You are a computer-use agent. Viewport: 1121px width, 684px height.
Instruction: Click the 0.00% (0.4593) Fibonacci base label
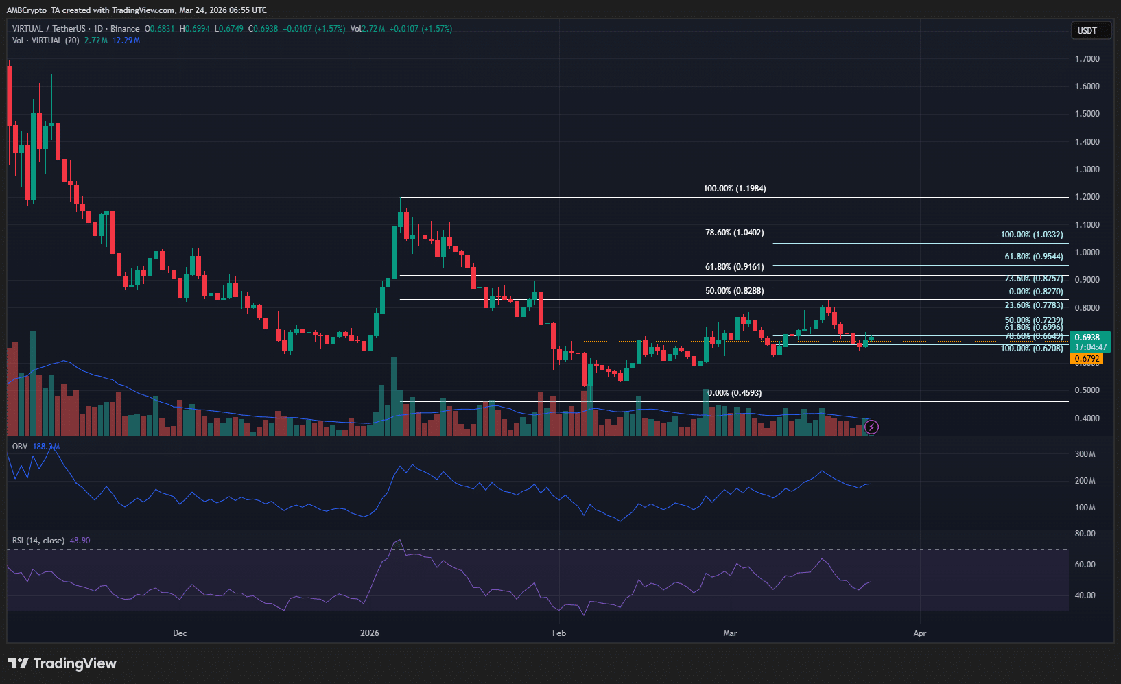[x=734, y=393]
